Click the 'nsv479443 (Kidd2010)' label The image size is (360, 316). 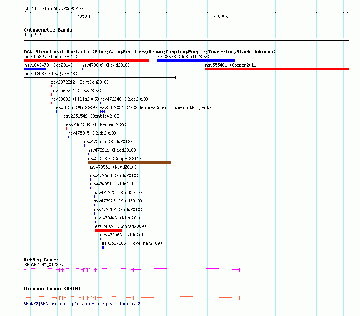click(x=119, y=218)
